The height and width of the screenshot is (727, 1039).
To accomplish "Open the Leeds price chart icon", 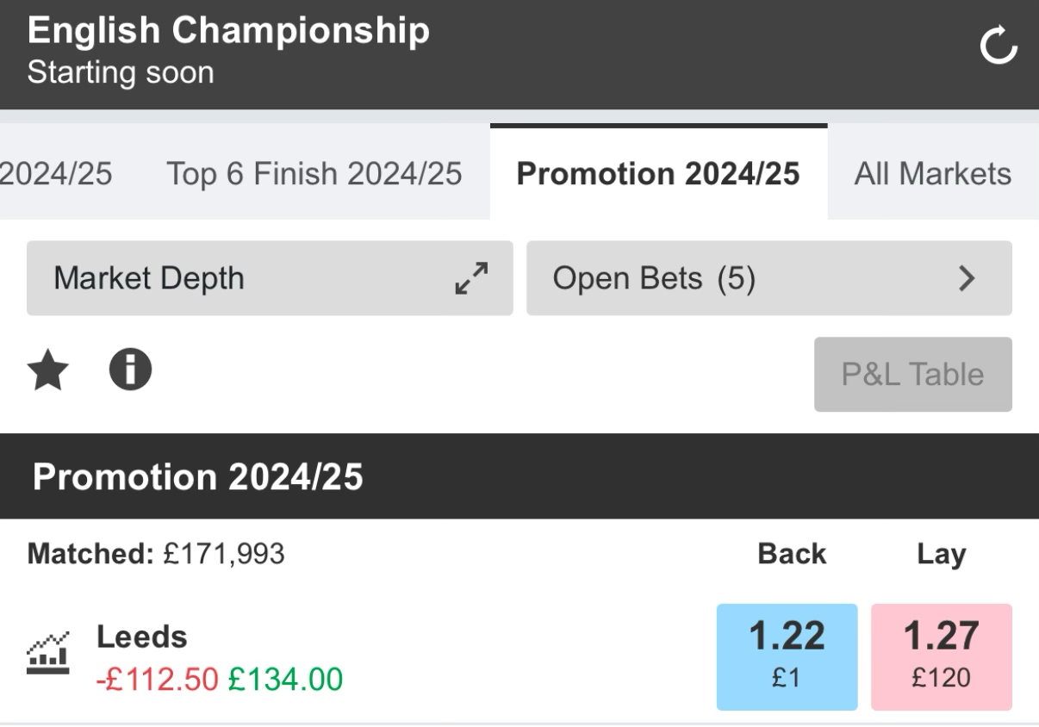I will (48, 655).
